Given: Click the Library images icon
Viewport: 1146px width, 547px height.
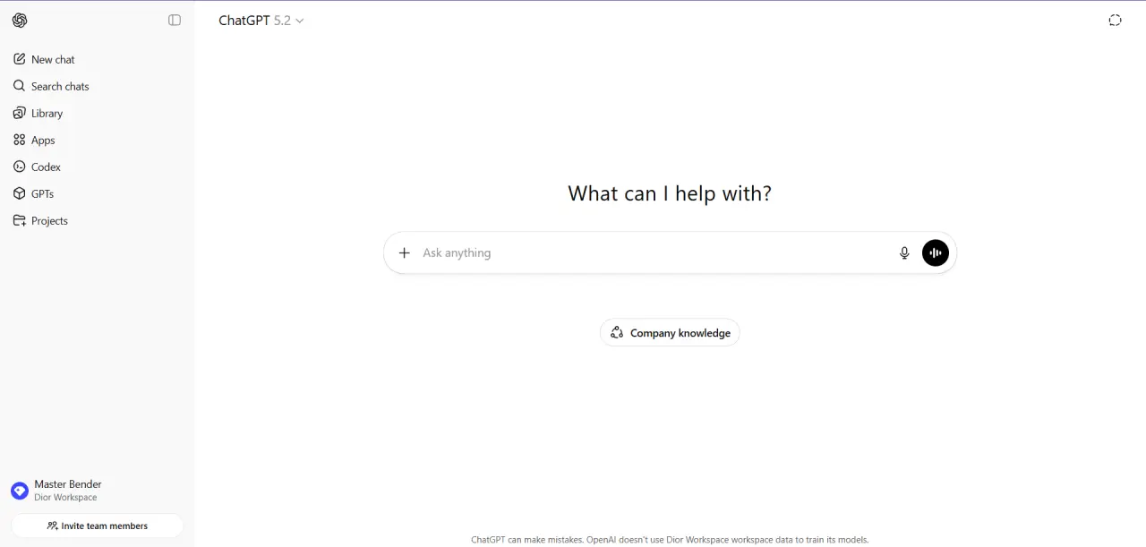Looking at the screenshot, I should (20, 113).
